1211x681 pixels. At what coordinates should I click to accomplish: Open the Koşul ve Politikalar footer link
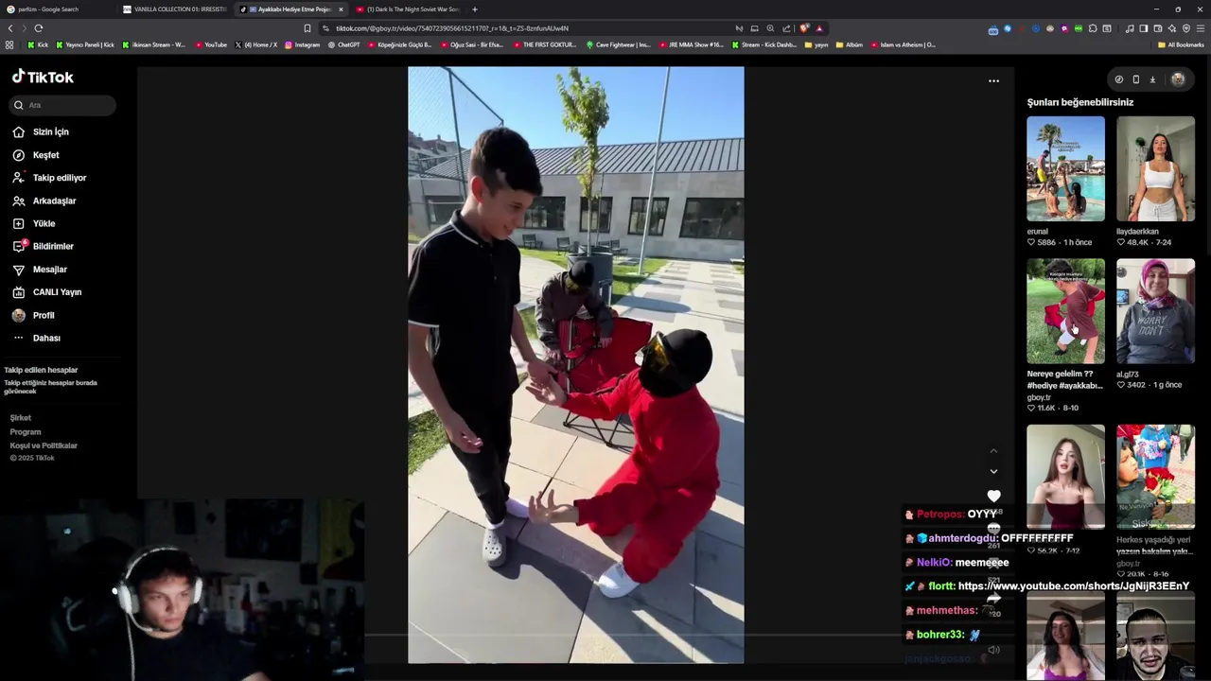(44, 445)
